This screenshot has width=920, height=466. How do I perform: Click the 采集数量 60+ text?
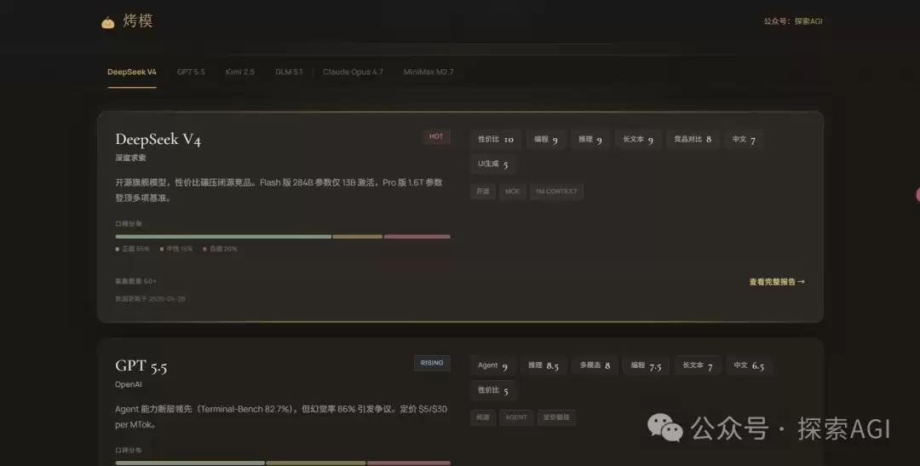pos(135,281)
